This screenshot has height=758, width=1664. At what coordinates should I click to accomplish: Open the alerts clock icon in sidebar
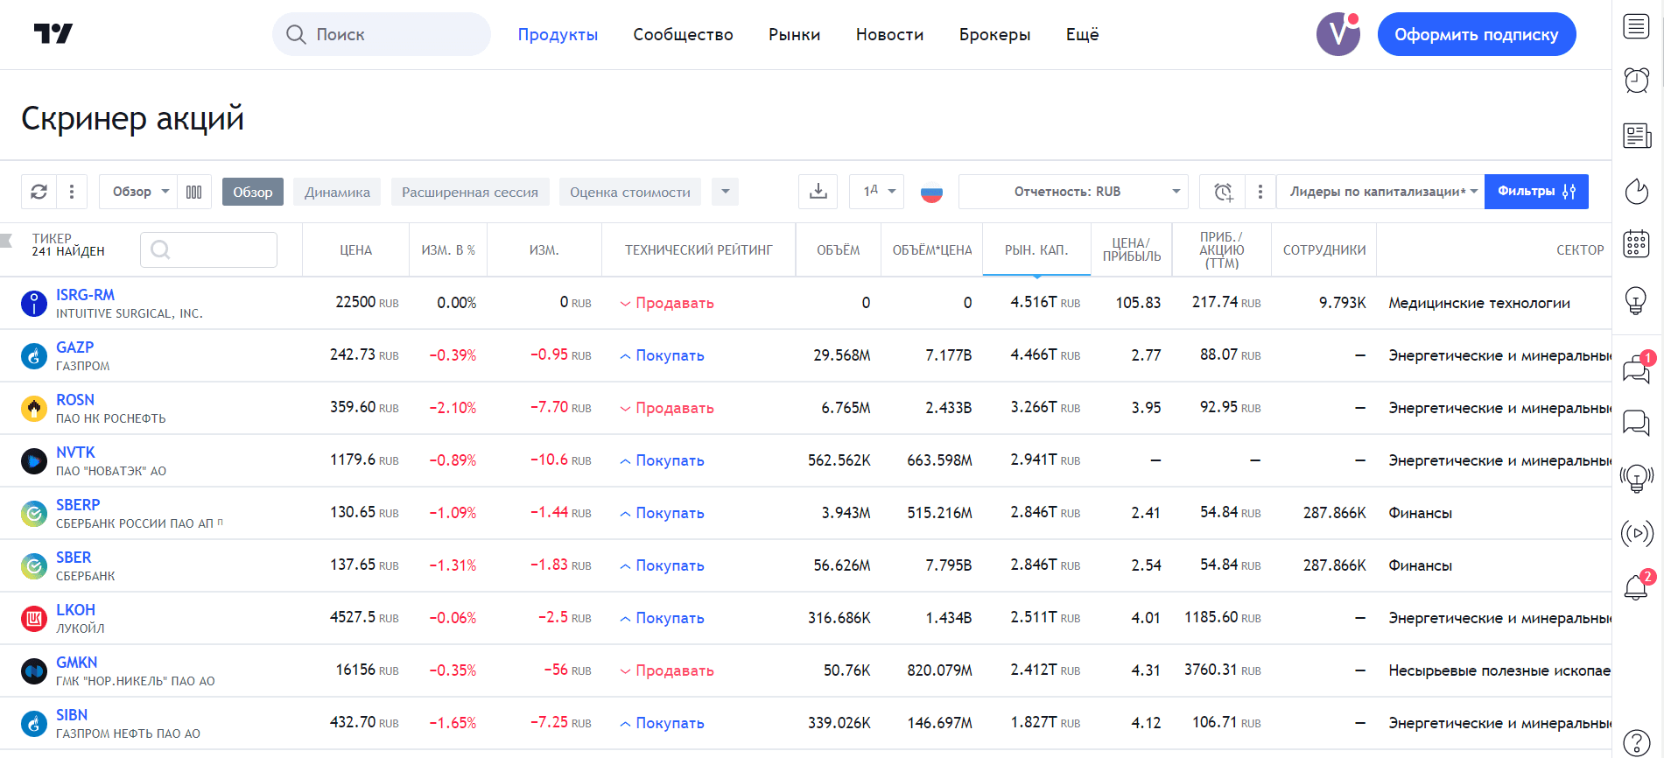click(x=1636, y=81)
